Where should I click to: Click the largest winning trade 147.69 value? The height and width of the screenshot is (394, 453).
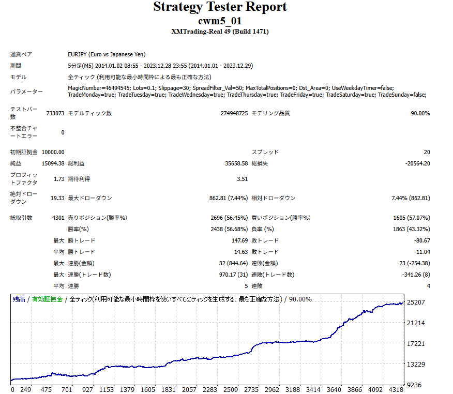click(239, 240)
